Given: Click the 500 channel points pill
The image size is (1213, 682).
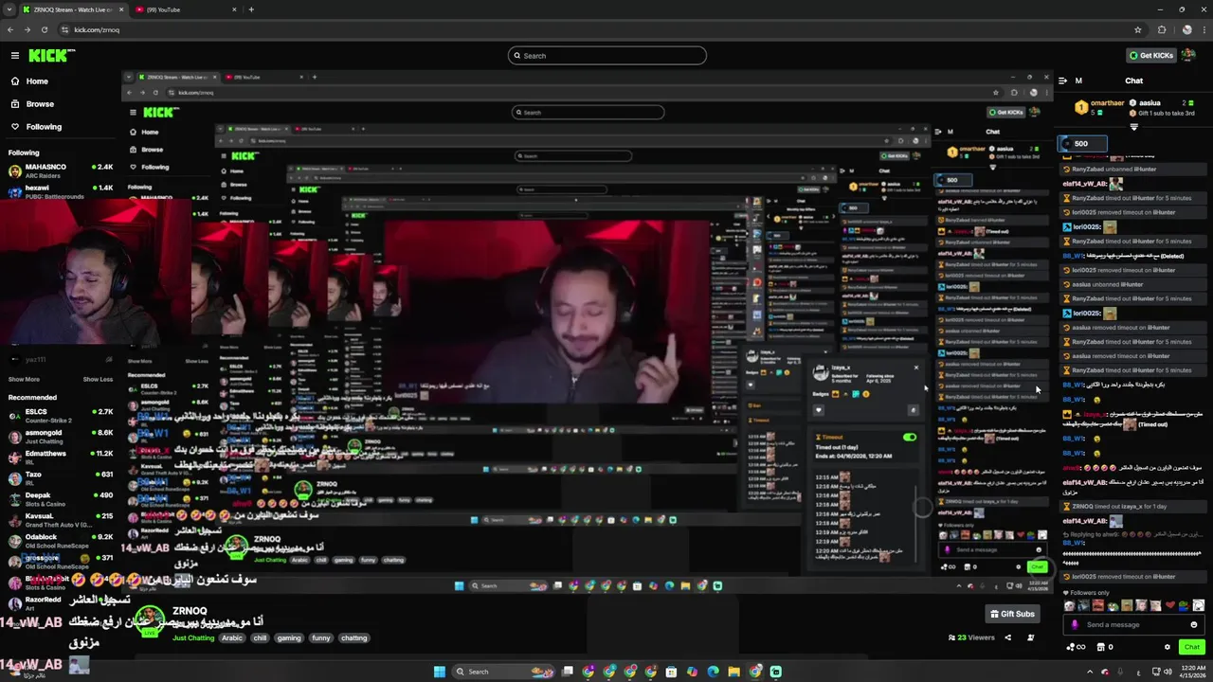Looking at the screenshot, I should [x=1082, y=144].
